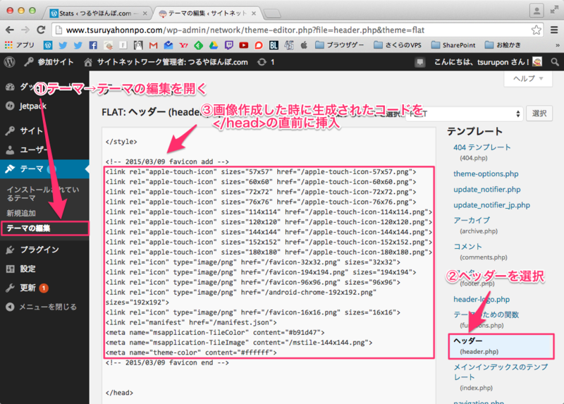The height and width of the screenshot is (404, 564).
Task: Bookmark this page with the star icon
Action: click(x=536, y=30)
